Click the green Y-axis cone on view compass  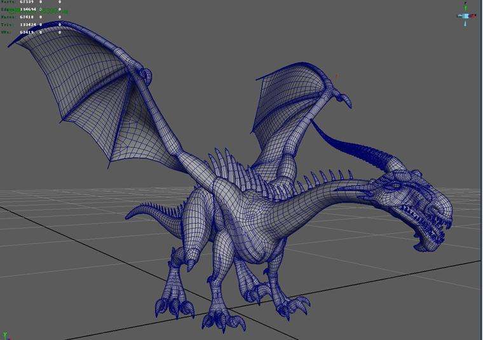tap(466, 6)
